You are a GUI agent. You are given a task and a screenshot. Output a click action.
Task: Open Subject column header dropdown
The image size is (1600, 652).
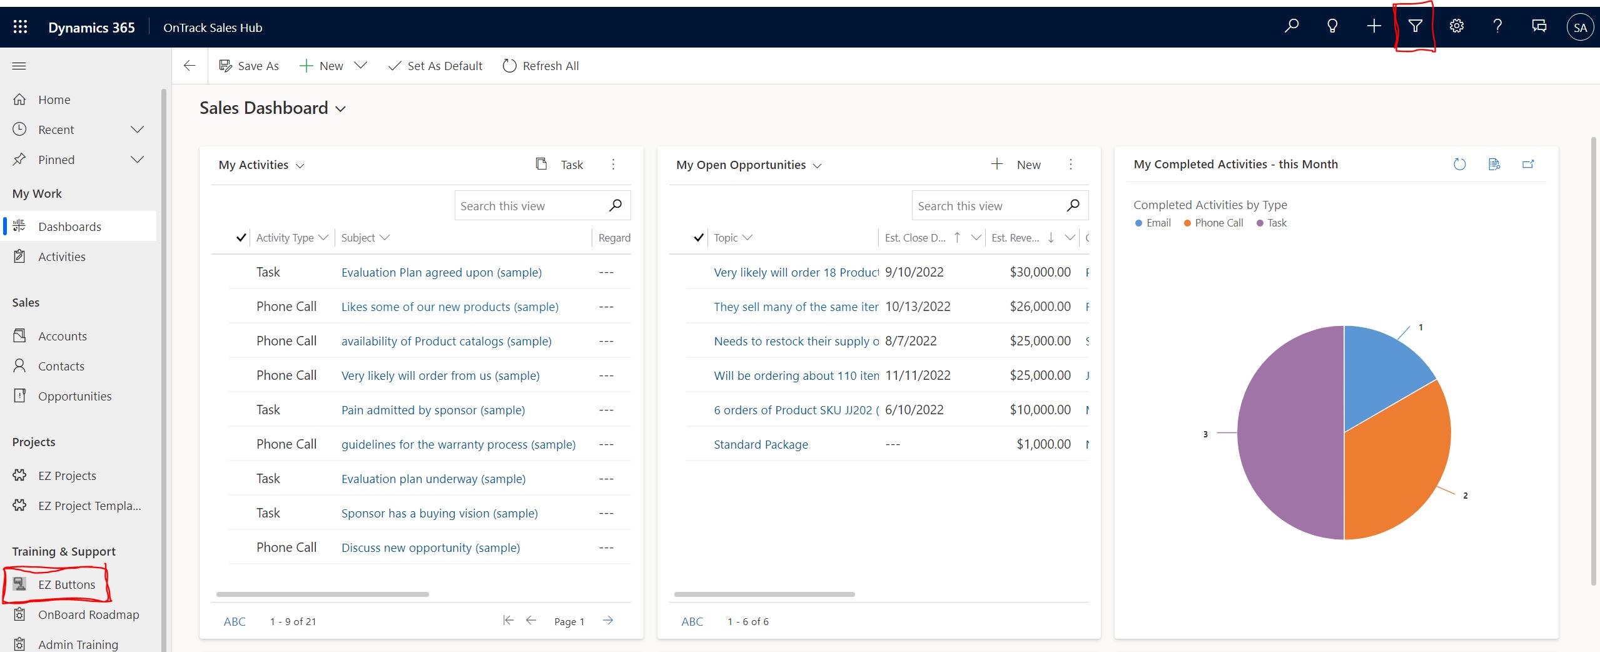tap(385, 238)
